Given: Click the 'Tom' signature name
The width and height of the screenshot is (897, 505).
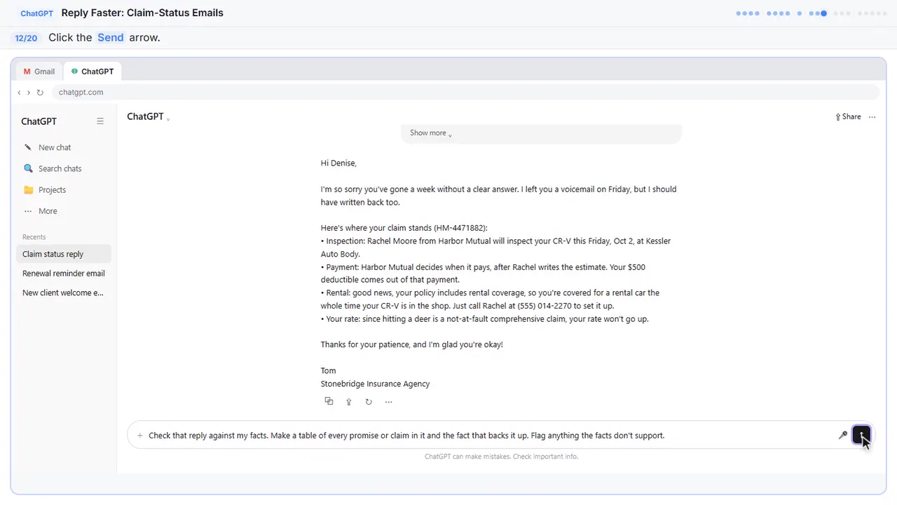Looking at the screenshot, I should point(328,371).
